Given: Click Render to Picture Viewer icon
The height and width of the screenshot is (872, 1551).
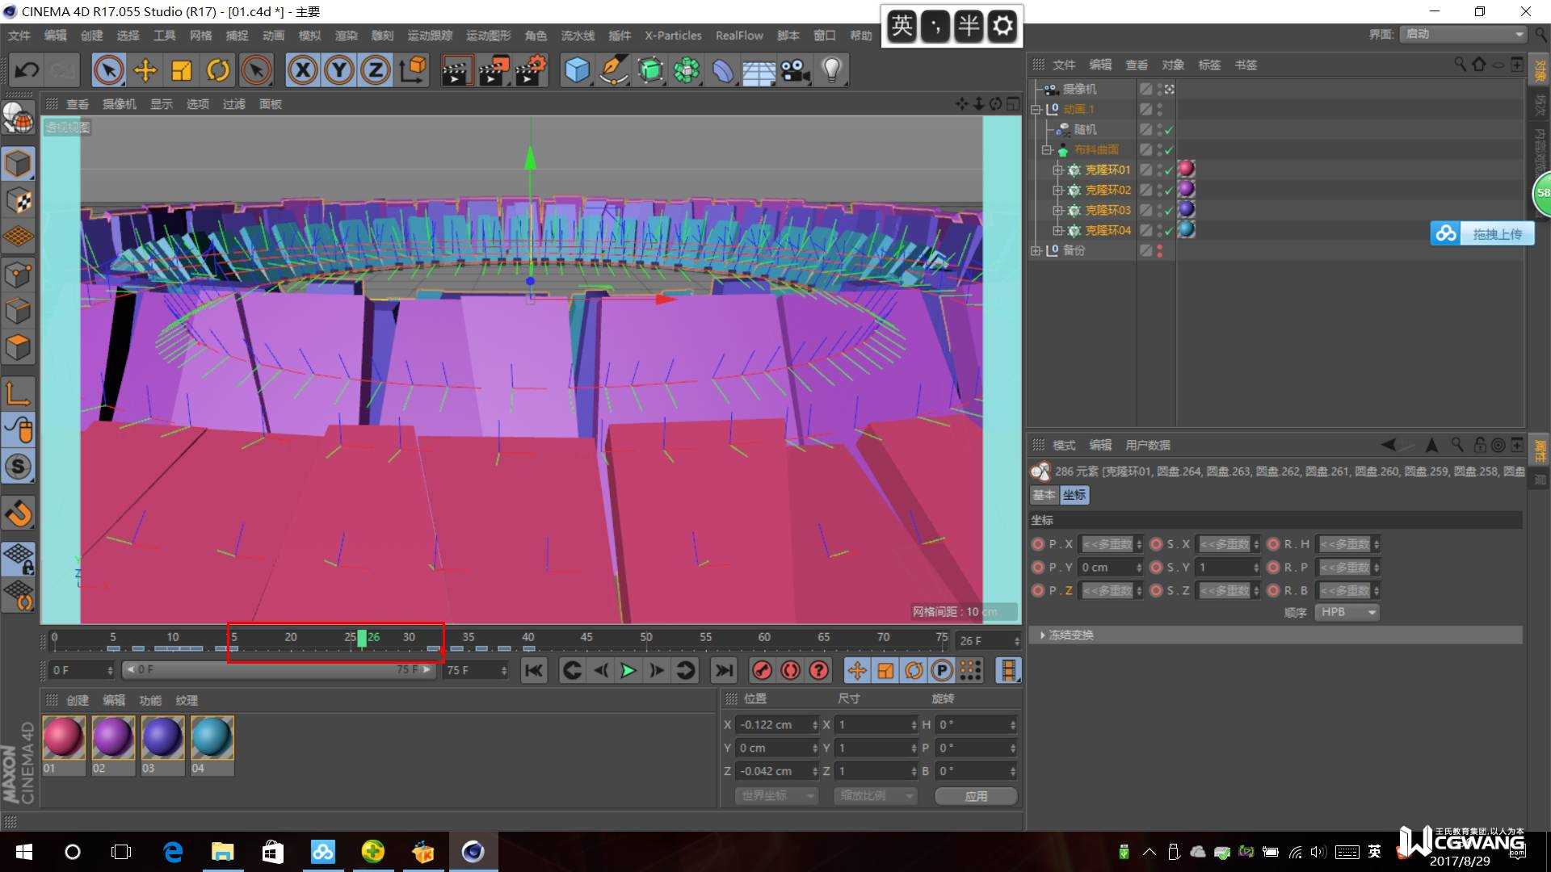Looking at the screenshot, I should (x=494, y=70).
